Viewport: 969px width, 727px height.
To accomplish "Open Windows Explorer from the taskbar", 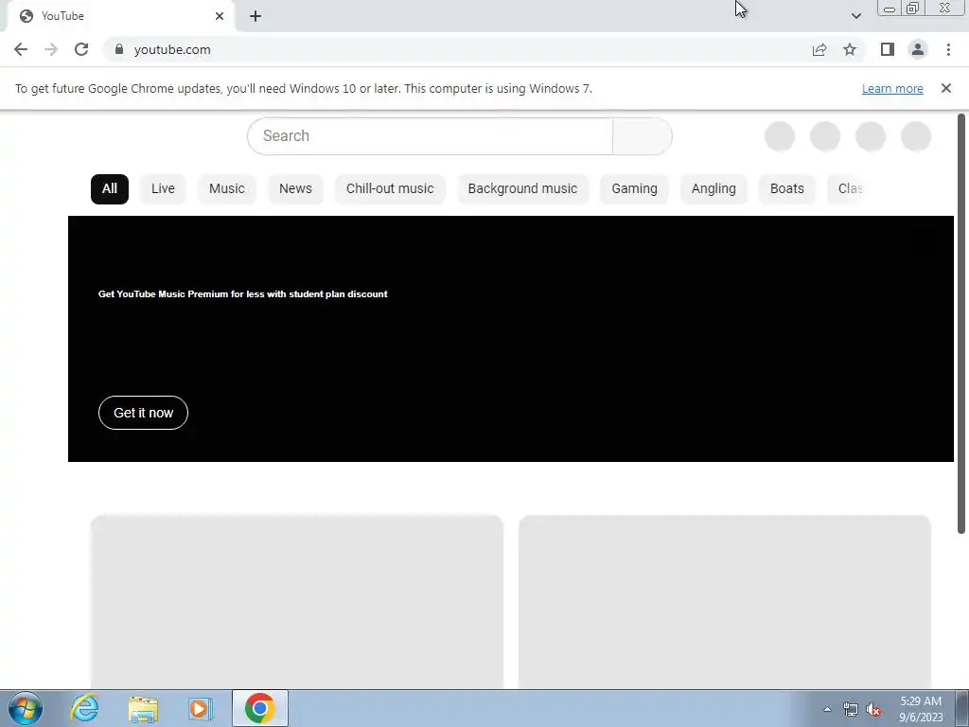I will pos(144,708).
